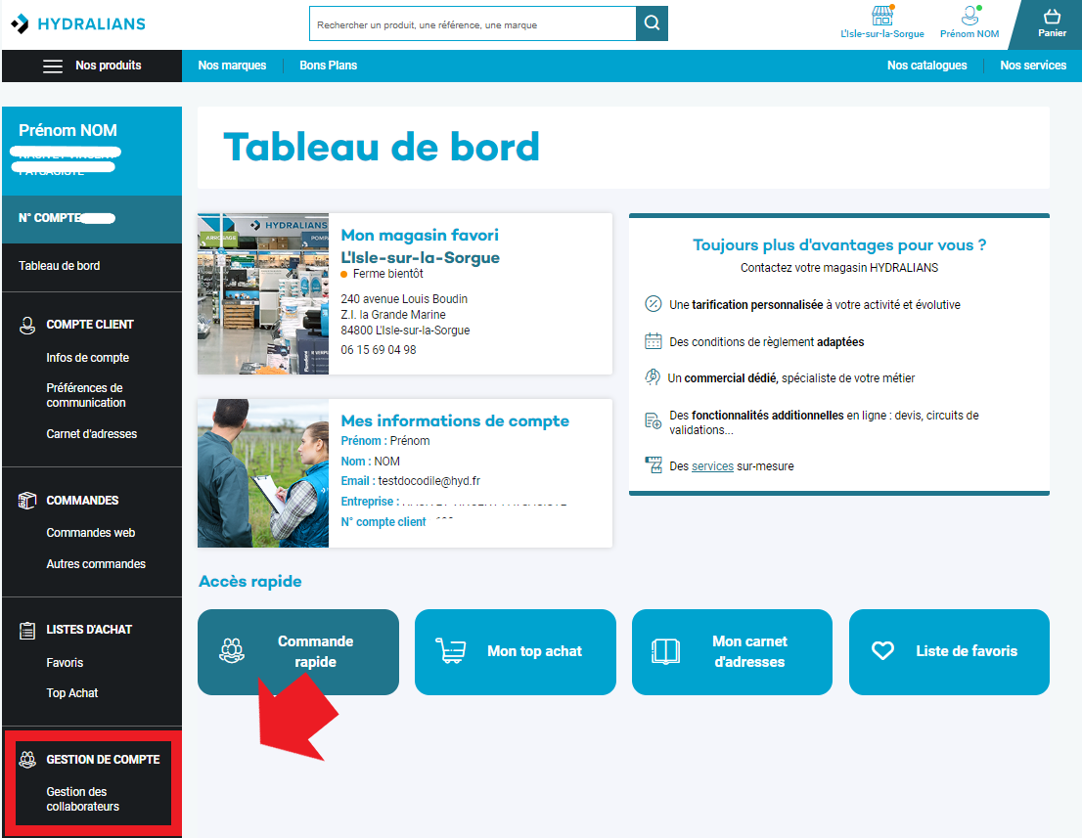The image size is (1082, 838).
Task: Click the calendar icon beside conditions de règlement
Action: click(653, 340)
